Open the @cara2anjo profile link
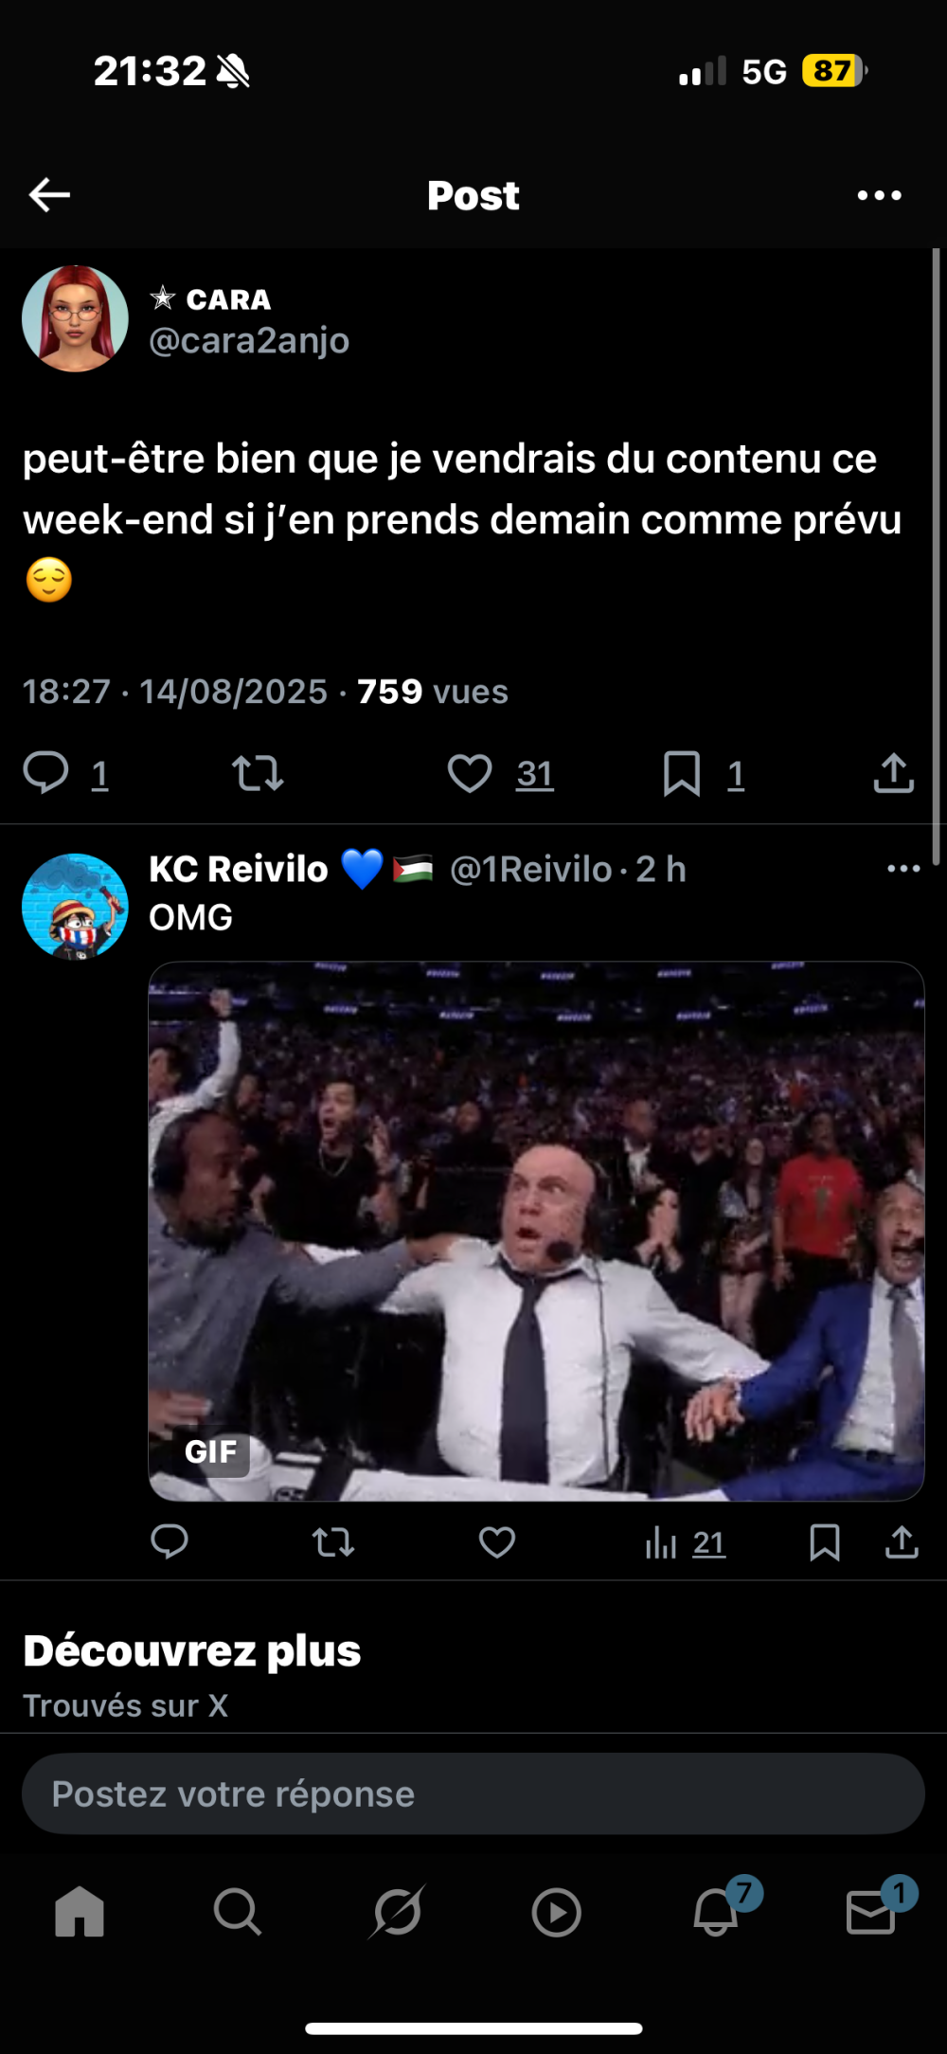This screenshot has width=947, height=2054. pos(249,340)
